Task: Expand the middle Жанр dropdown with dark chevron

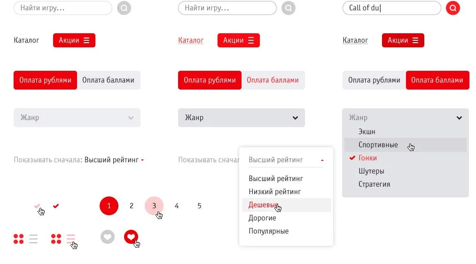Action: [x=242, y=118]
